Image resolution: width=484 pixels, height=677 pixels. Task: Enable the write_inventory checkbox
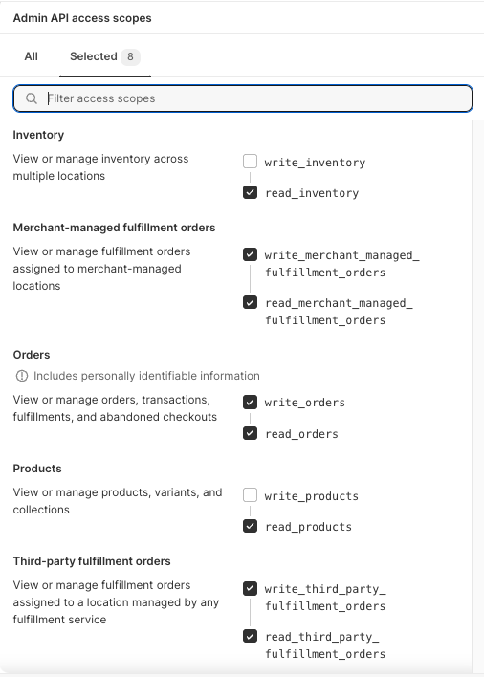tap(250, 162)
